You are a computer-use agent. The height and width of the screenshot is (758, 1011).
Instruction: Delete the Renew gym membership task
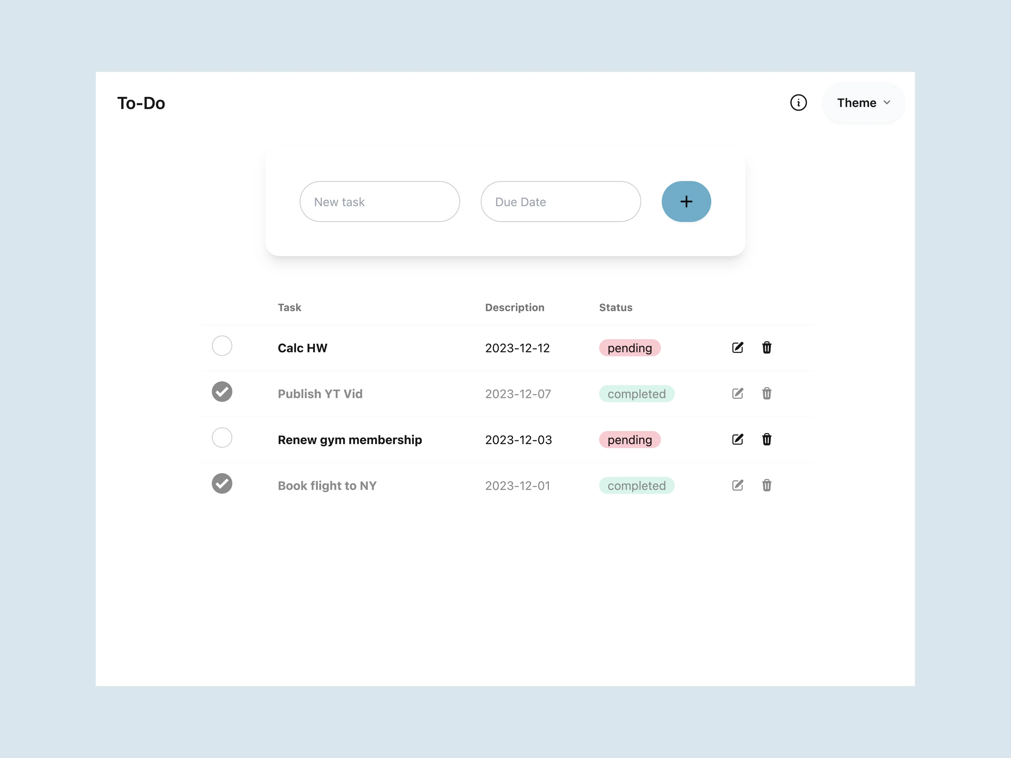766,439
